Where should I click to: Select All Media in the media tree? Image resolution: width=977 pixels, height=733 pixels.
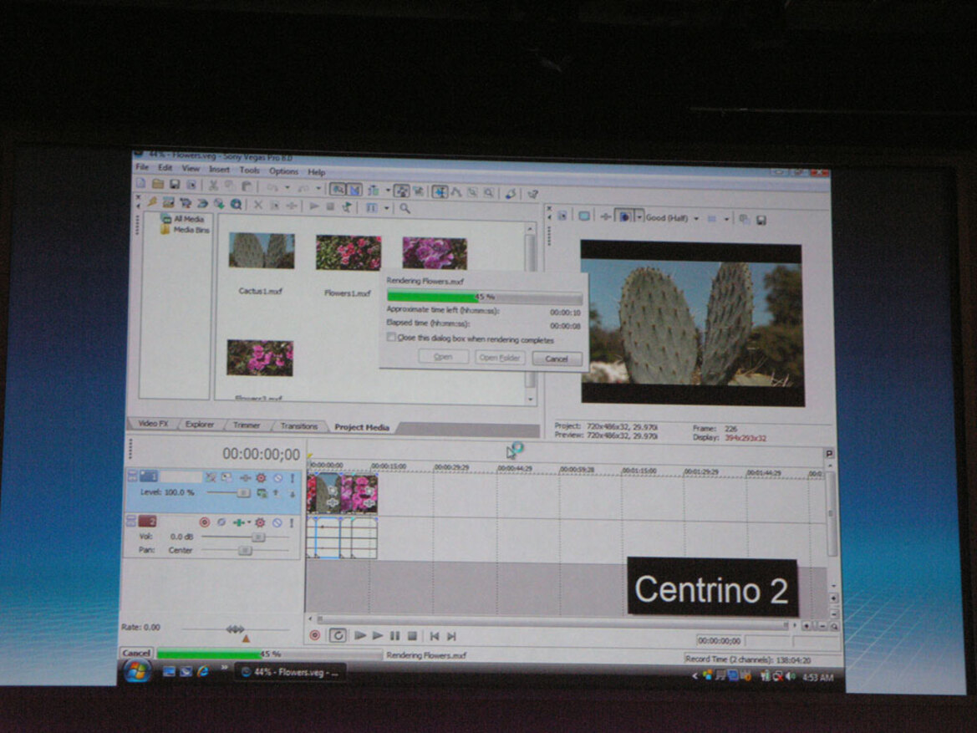coord(184,219)
